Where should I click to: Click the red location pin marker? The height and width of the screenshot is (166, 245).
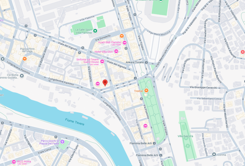click(105, 83)
